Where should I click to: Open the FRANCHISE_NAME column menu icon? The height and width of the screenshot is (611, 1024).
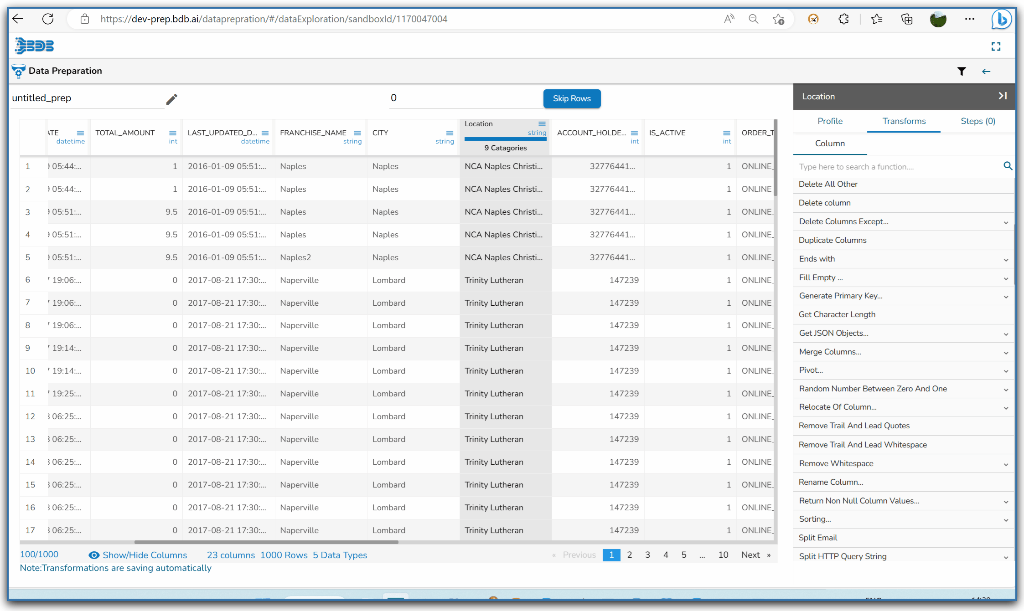[357, 133]
